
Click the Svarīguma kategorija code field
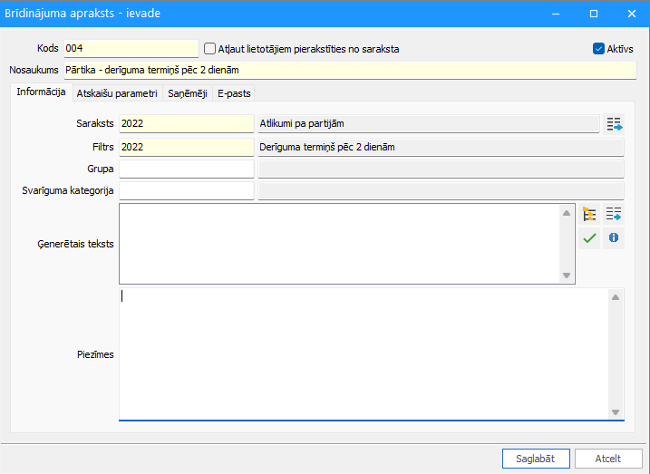[187, 190]
